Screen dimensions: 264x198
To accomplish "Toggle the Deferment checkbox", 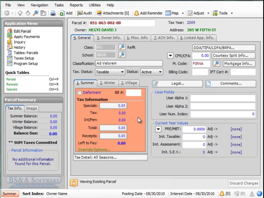I will click(x=79, y=92).
